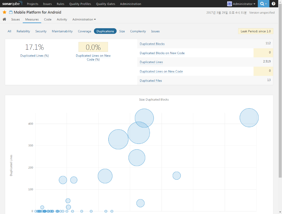
Task: Toggle the favorite star for the project
Action: [4, 12]
